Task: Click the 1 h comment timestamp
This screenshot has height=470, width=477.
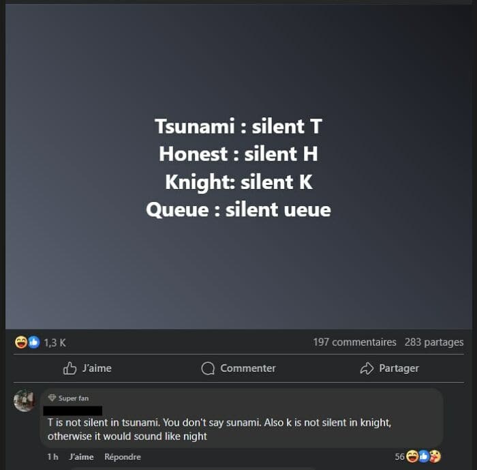Action: (52, 457)
